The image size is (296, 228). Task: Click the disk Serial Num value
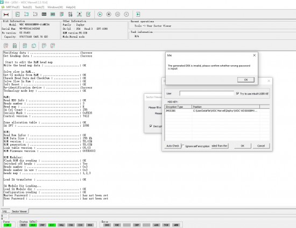30,29
